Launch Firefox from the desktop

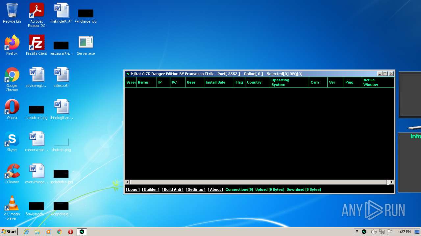[12, 45]
